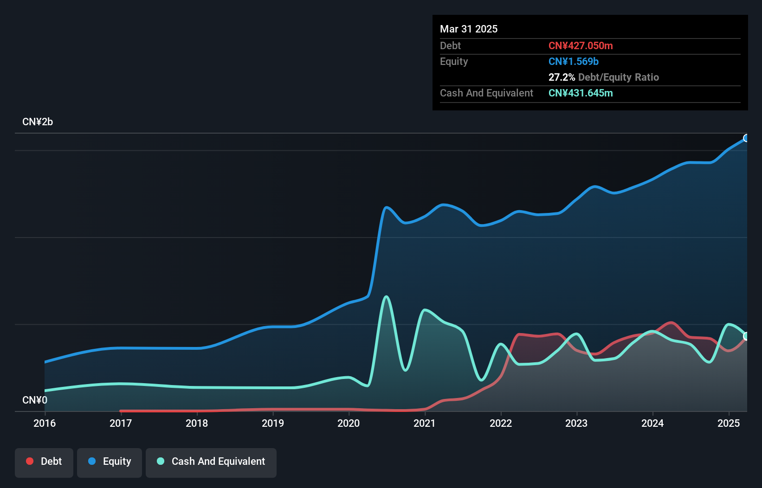Viewport: 762px width, 488px height.
Task: Click the blue Equity legend dot
Action: pyautogui.click(x=92, y=461)
